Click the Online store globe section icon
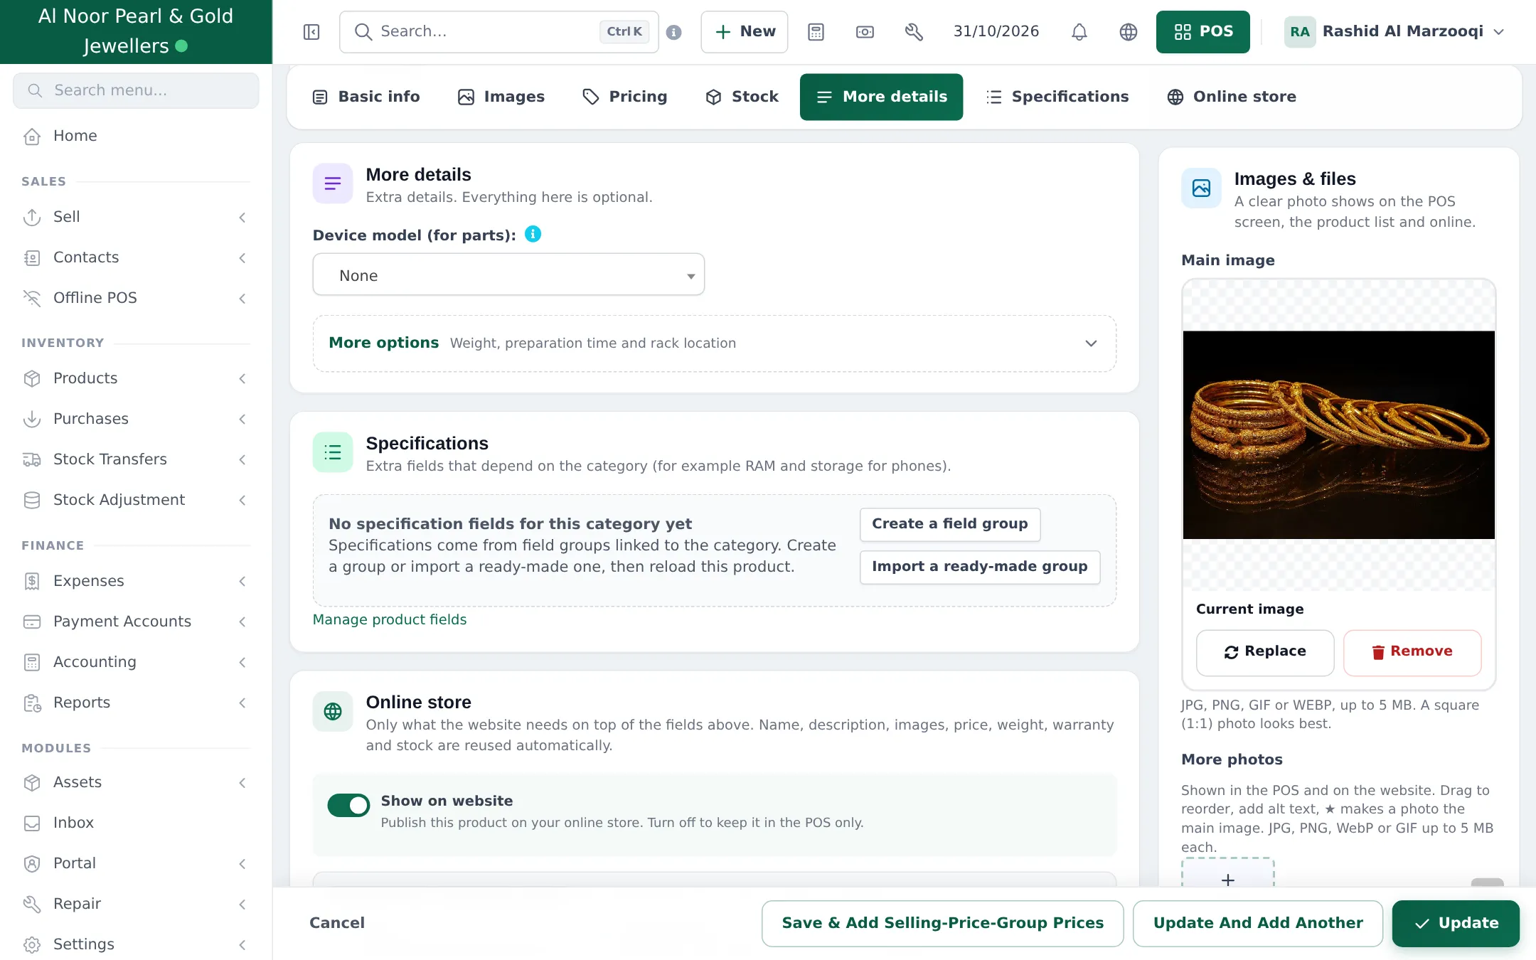This screenshot has height=960, width=1536. [333, 711]
